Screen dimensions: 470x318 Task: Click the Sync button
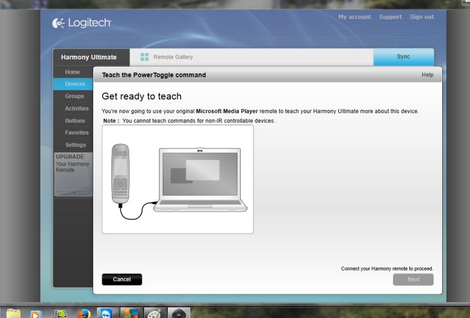[403, 57]
